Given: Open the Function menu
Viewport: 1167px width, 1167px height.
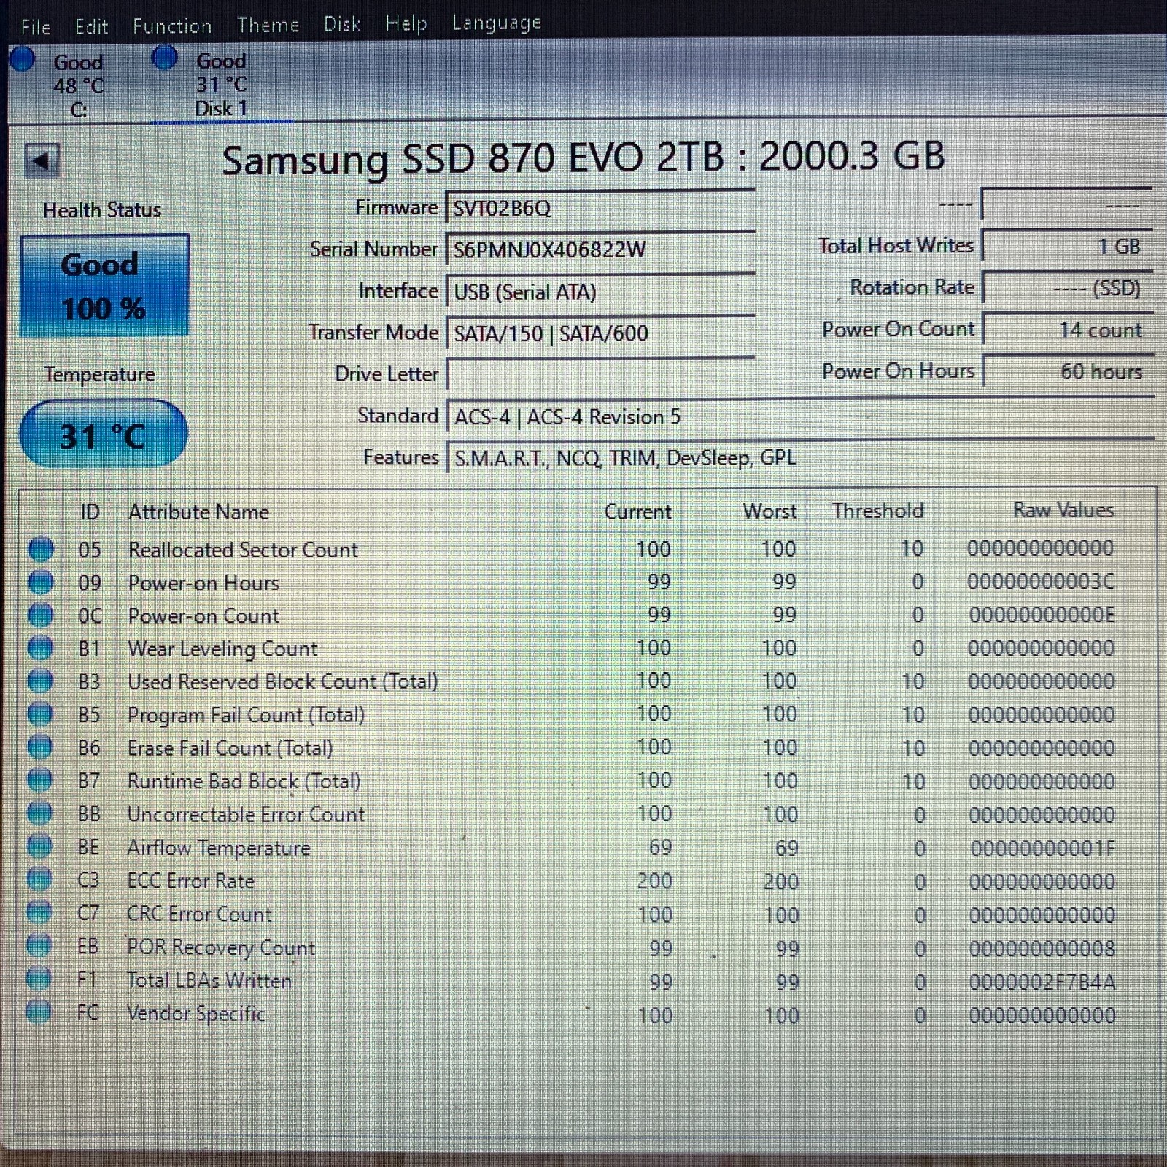Looking at the screenshot, I should tap(172, 26).
